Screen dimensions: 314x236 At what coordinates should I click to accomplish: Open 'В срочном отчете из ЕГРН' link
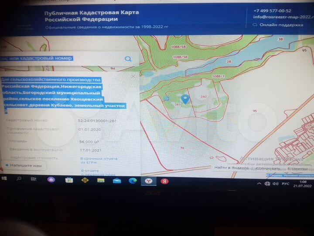[x=99, y=160]
